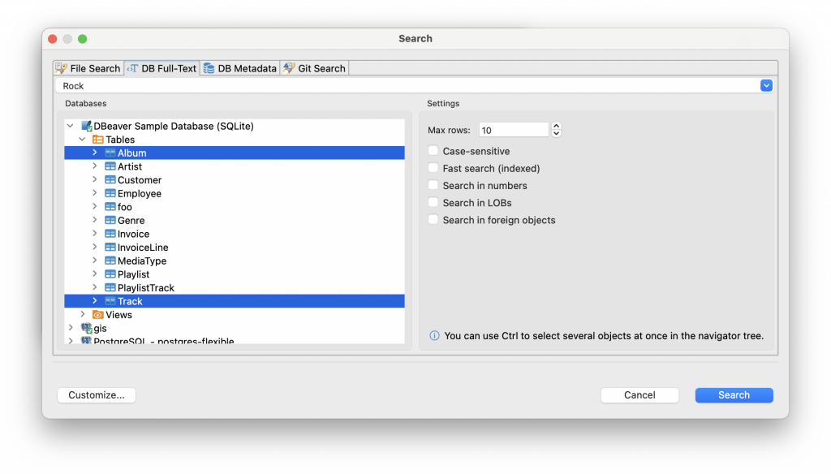
Task: Click the Views folder icon
Action: pyautogui.click(x=98, y=315)
